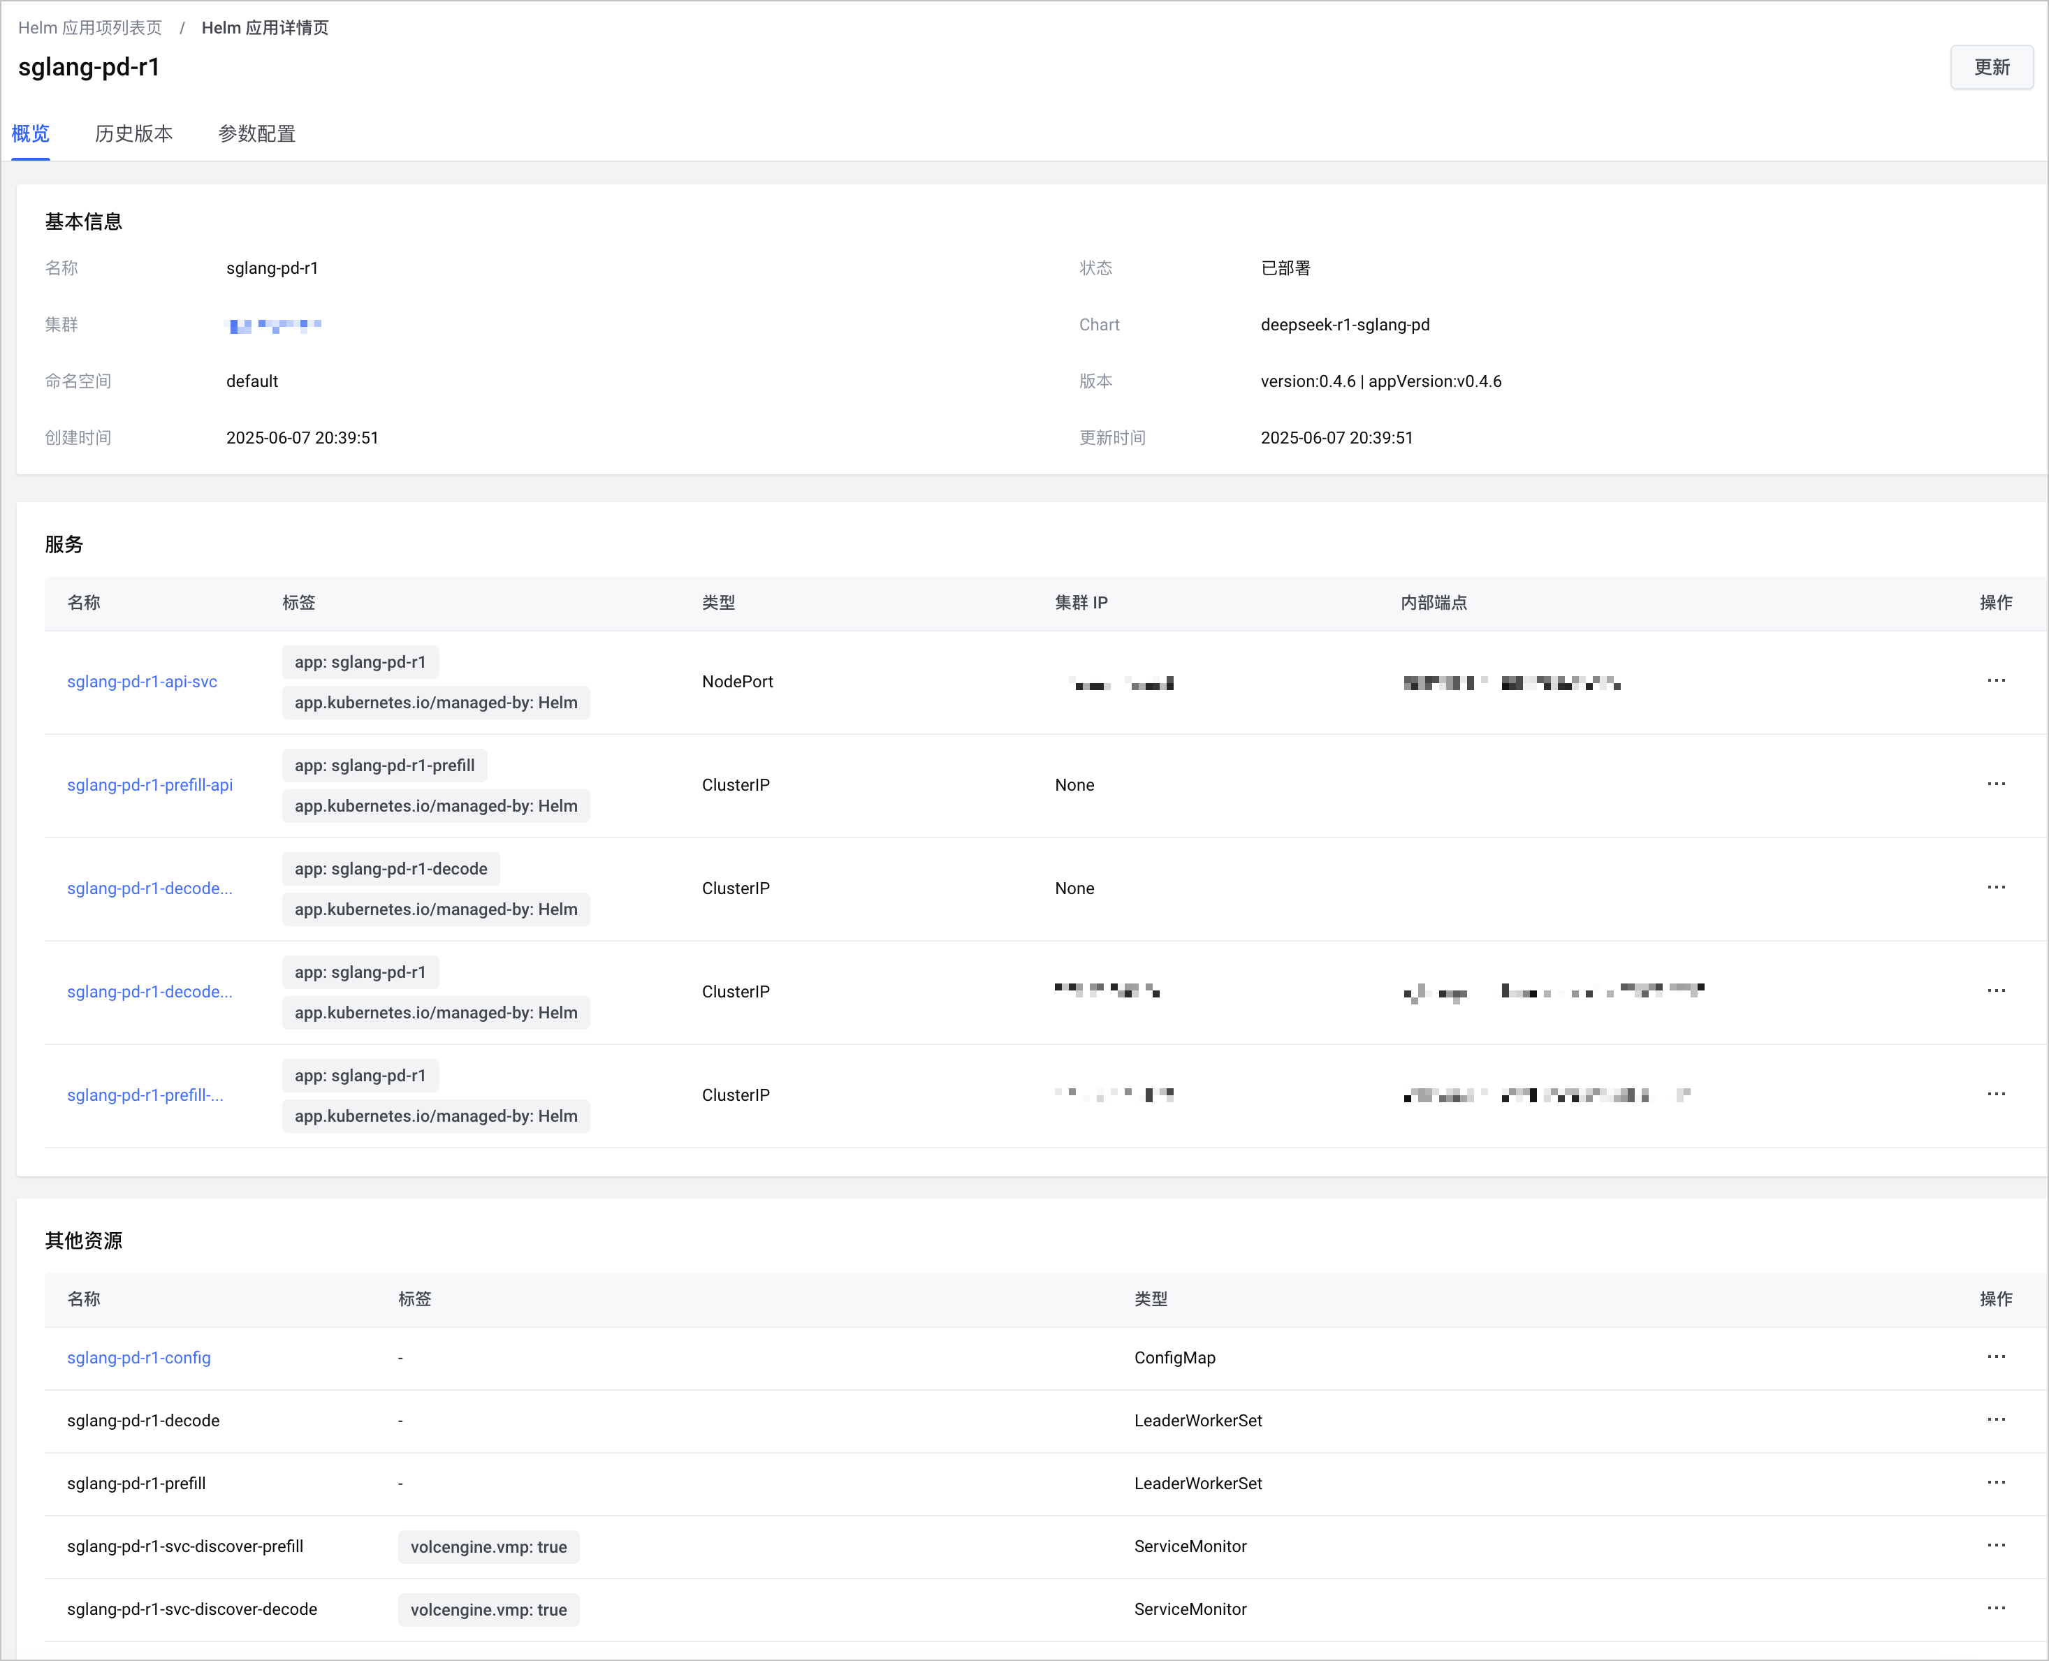Open more actions for sglang-pd-r1-svc-discover-prefill
Screen dimensions: 2049x1661
tap(1995, 1546)
